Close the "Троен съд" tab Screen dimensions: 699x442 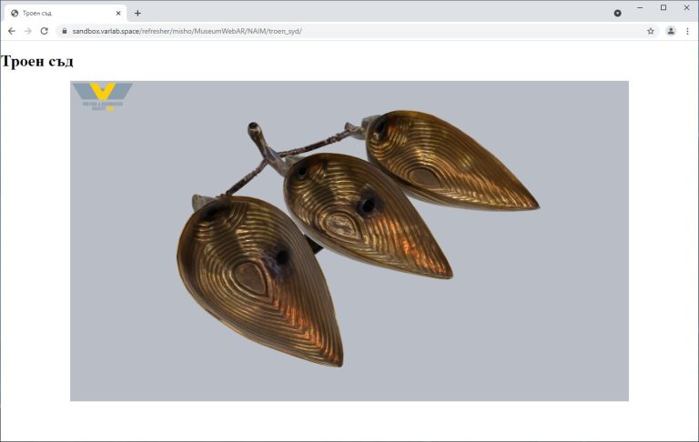click(118, 13)
